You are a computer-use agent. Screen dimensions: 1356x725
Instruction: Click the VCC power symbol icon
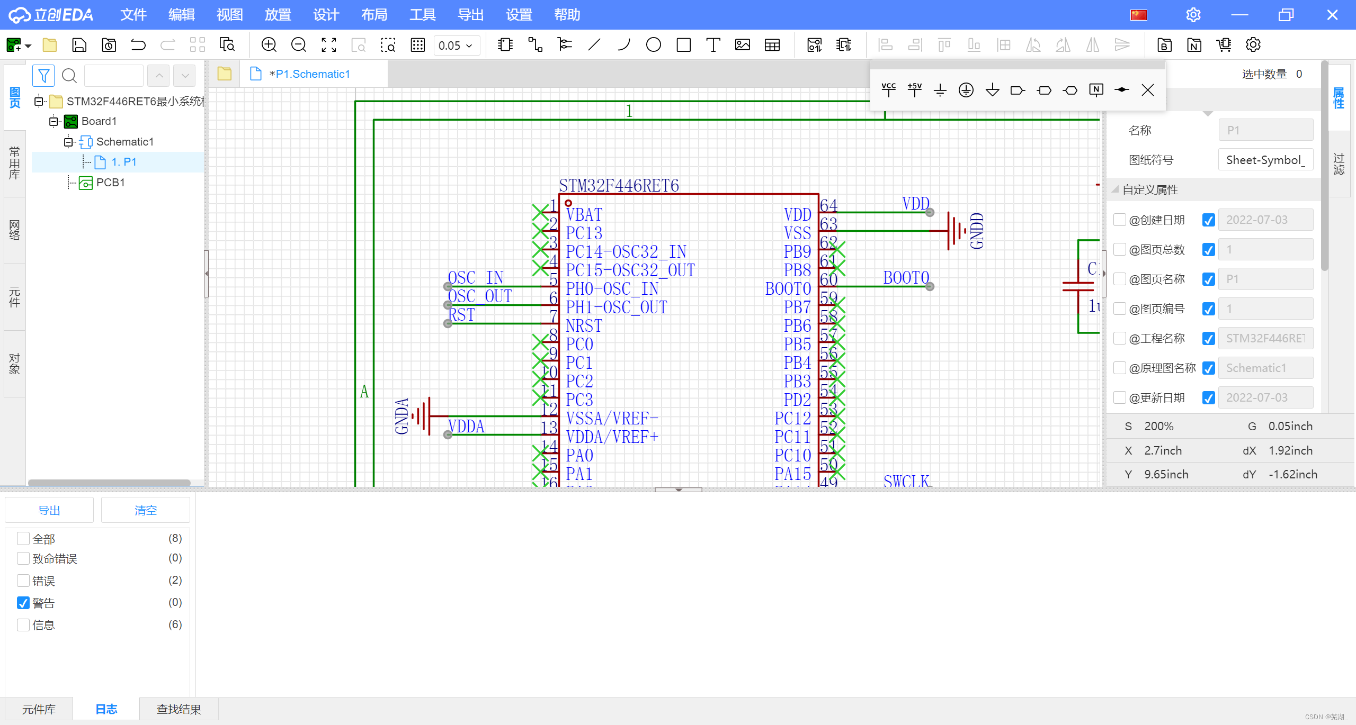[888, 90]
